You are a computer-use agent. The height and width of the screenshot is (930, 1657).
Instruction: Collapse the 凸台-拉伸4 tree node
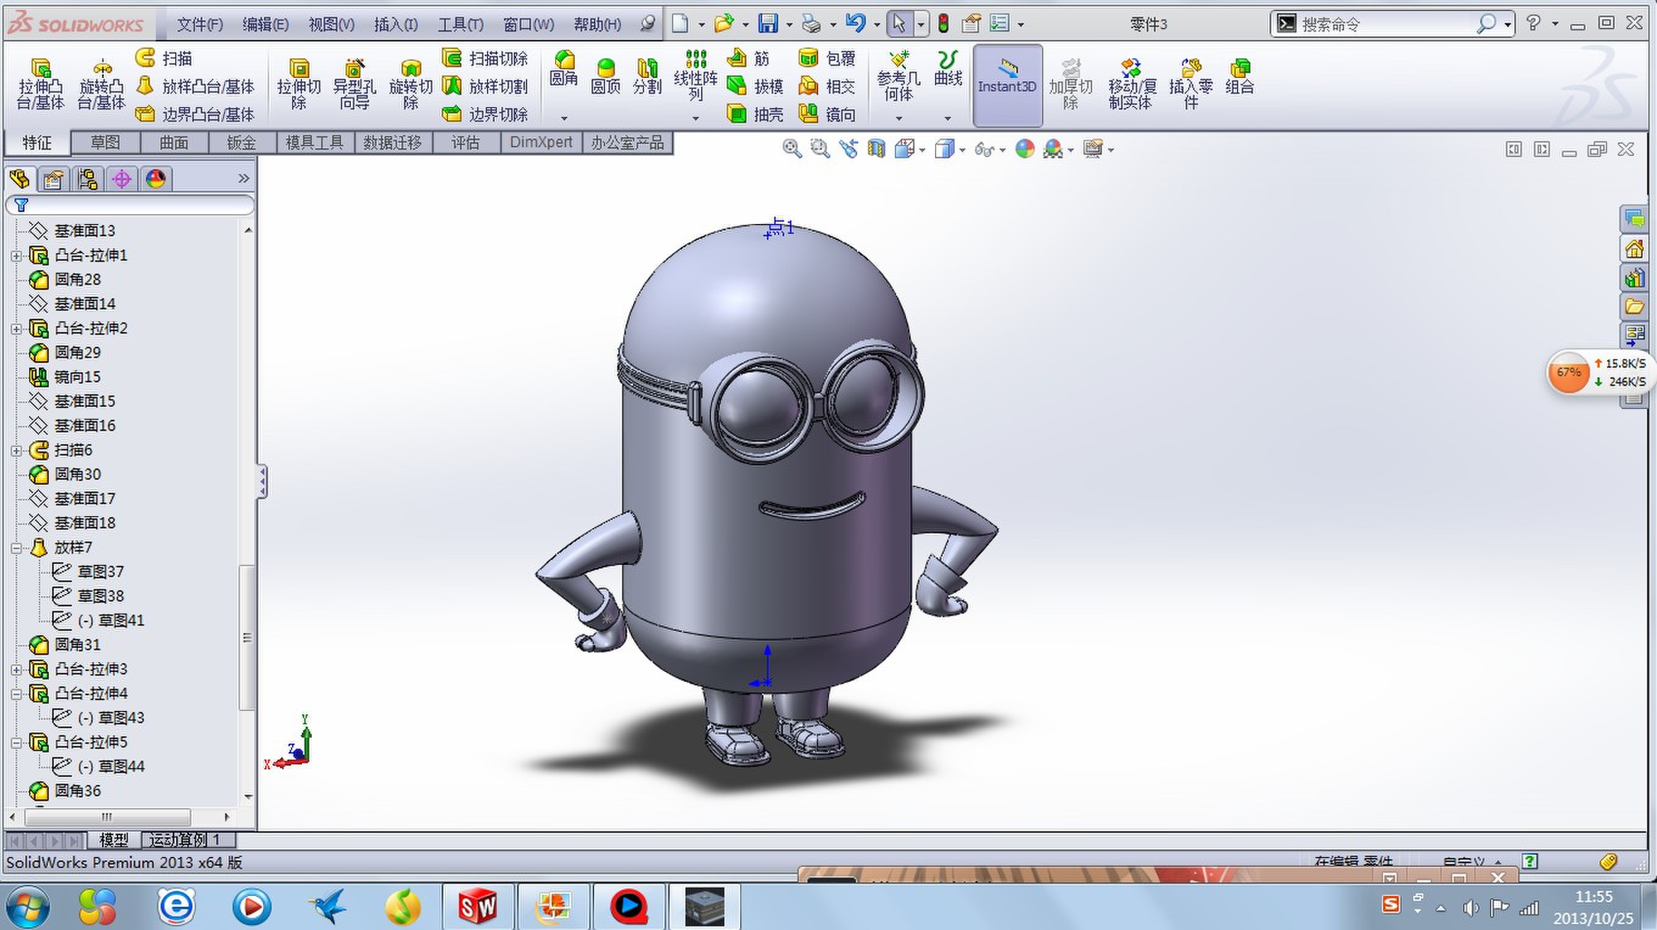click(16, 694)
